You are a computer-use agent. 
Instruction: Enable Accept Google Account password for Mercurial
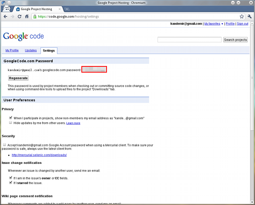[x=4, y=145]
